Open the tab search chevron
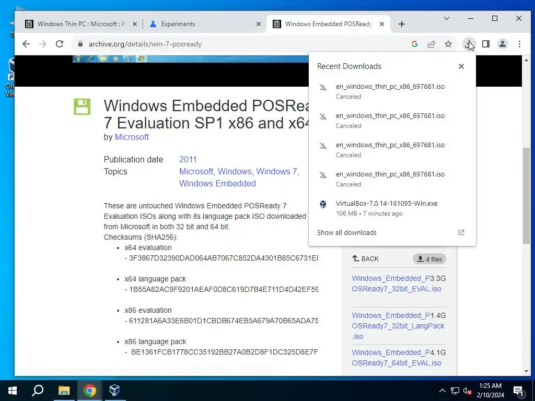This screenshot has height=401, width=535. 446,18
